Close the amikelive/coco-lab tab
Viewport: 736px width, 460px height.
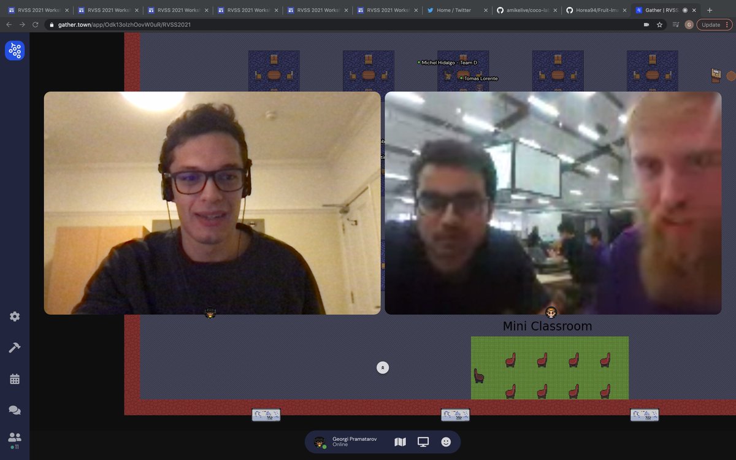556,10
